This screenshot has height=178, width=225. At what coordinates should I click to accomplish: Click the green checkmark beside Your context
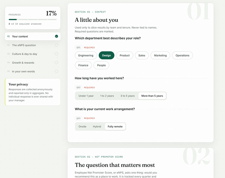[x=57, y=36]
